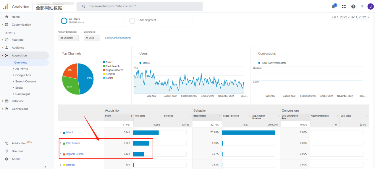Open All Traffic under Acquisition
This screenshot has height=169, width=375.
tap(21, 69)
